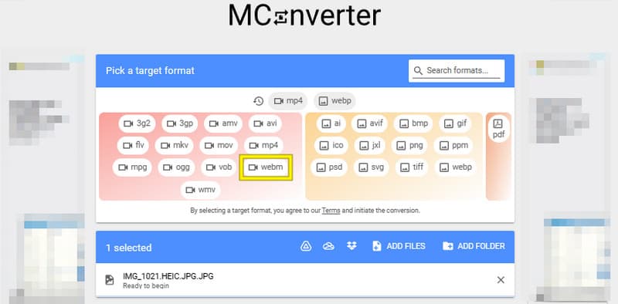Select the webm target format
Viewport: 618px width, 304px height.
tap(266, 167)
